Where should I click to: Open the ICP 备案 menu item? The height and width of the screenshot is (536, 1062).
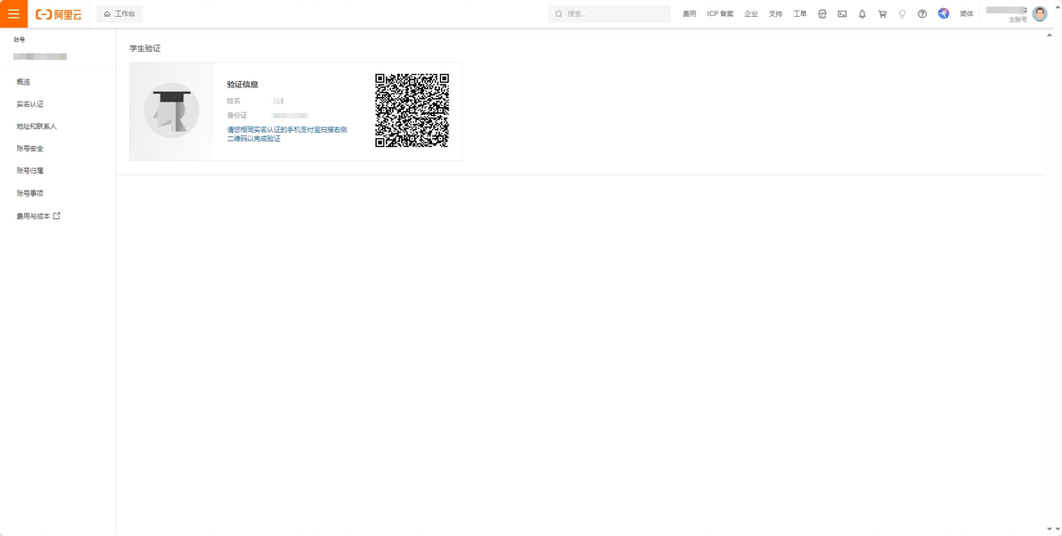point(720,13)
